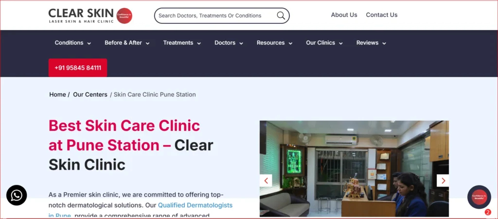Image resolution: width=498 pixels, height=219 pixels.
Task: Expand the chevron beside Resources
Action: [290, 43]
